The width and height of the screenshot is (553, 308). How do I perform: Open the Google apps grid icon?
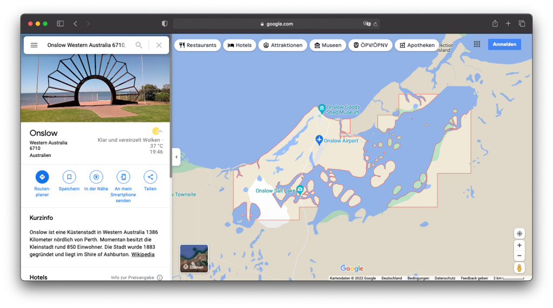(x=477, y=44)
